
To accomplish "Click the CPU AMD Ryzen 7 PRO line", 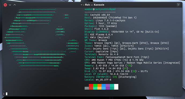I will (114, 60).
